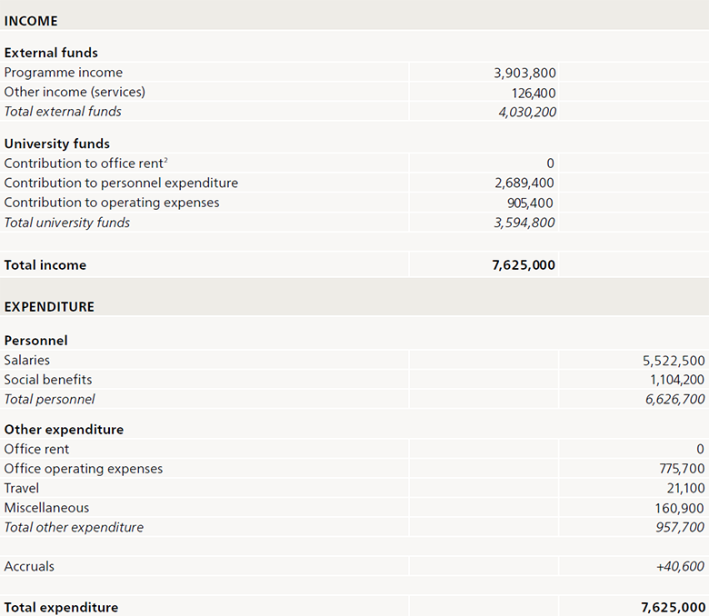Screen dimensions: 709x616
Task: Select the Other income (services) label
Action: [75, 92]
